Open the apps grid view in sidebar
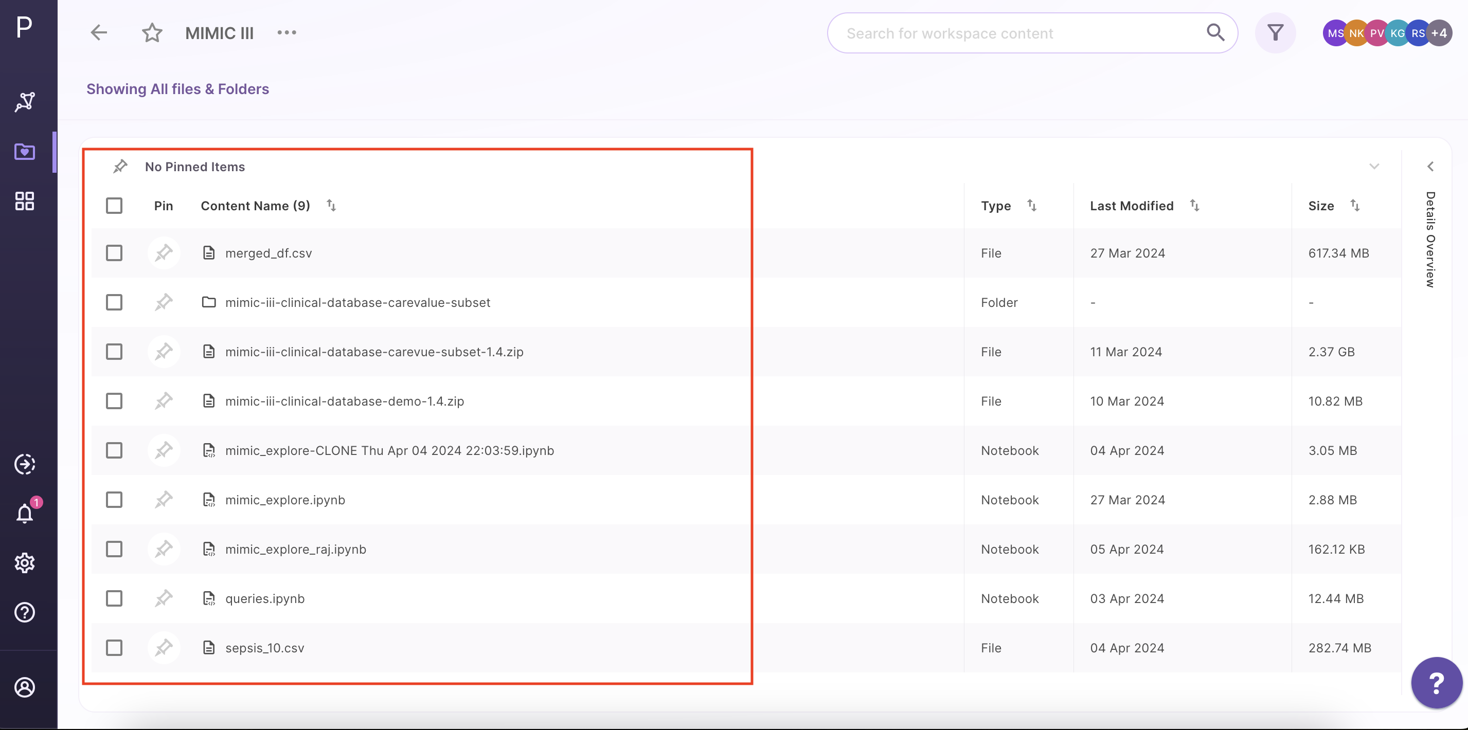This screenshot has width=1468, height=730. [x=25, y=201]
